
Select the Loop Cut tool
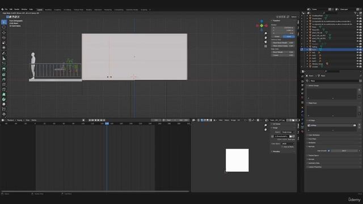pyautogui.click(x=4, y=84)
